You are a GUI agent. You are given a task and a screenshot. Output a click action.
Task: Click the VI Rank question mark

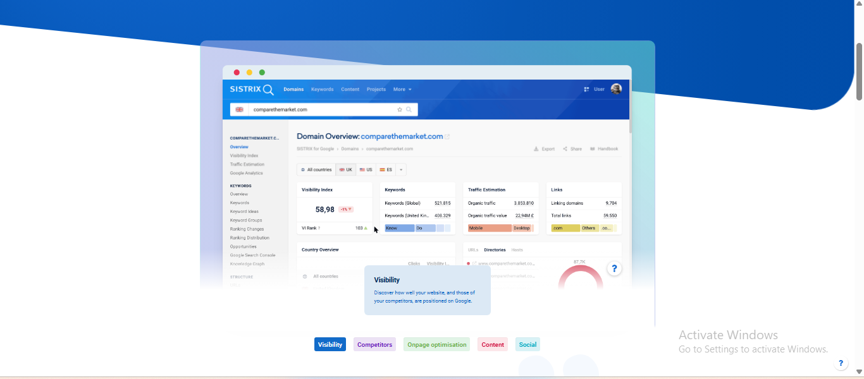(x=319, y=228)
